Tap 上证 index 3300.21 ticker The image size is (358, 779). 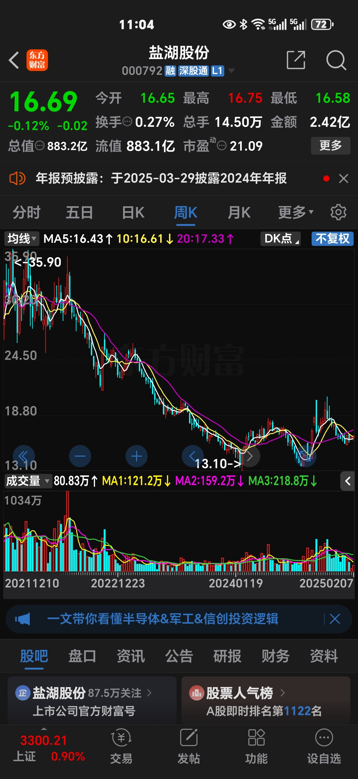pyautogui.click(x=49, y=748)
